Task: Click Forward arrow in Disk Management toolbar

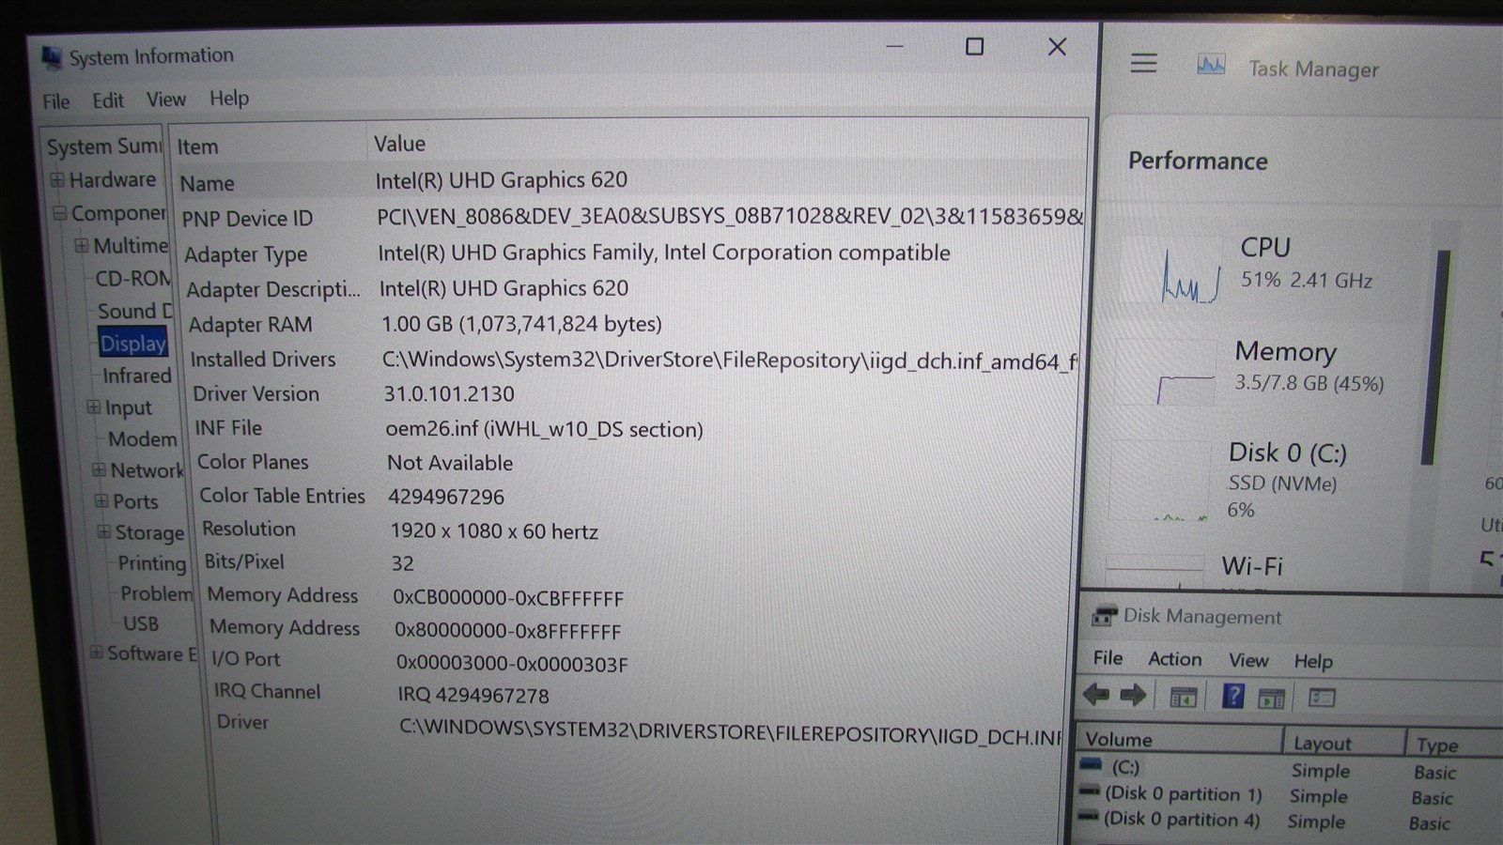Action: [x=1133, y=696]
